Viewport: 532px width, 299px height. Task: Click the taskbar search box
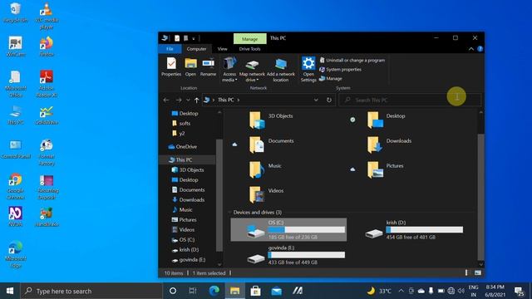[x=91, y=291]
